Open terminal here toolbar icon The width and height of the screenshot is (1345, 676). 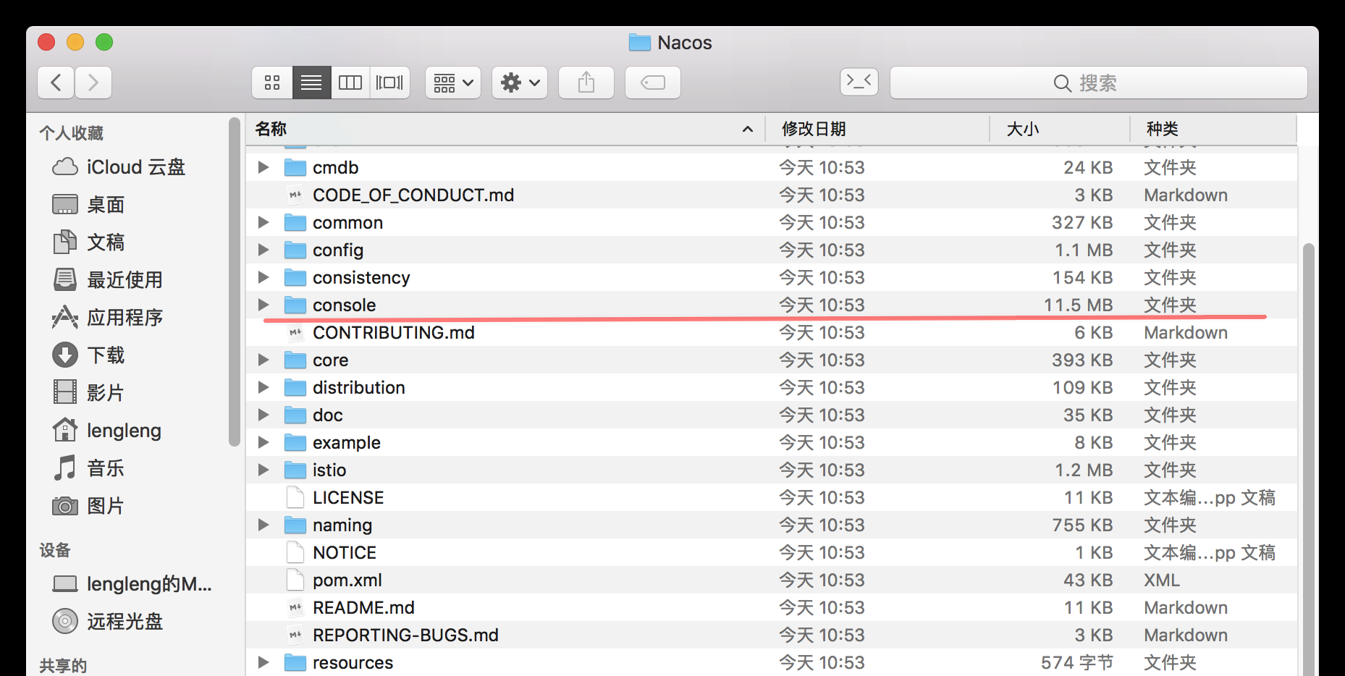tap(859, 81)
